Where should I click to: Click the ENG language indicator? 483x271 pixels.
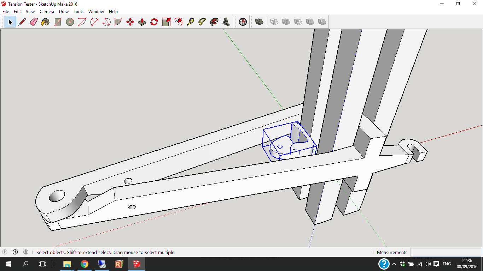tap(447, 264)
